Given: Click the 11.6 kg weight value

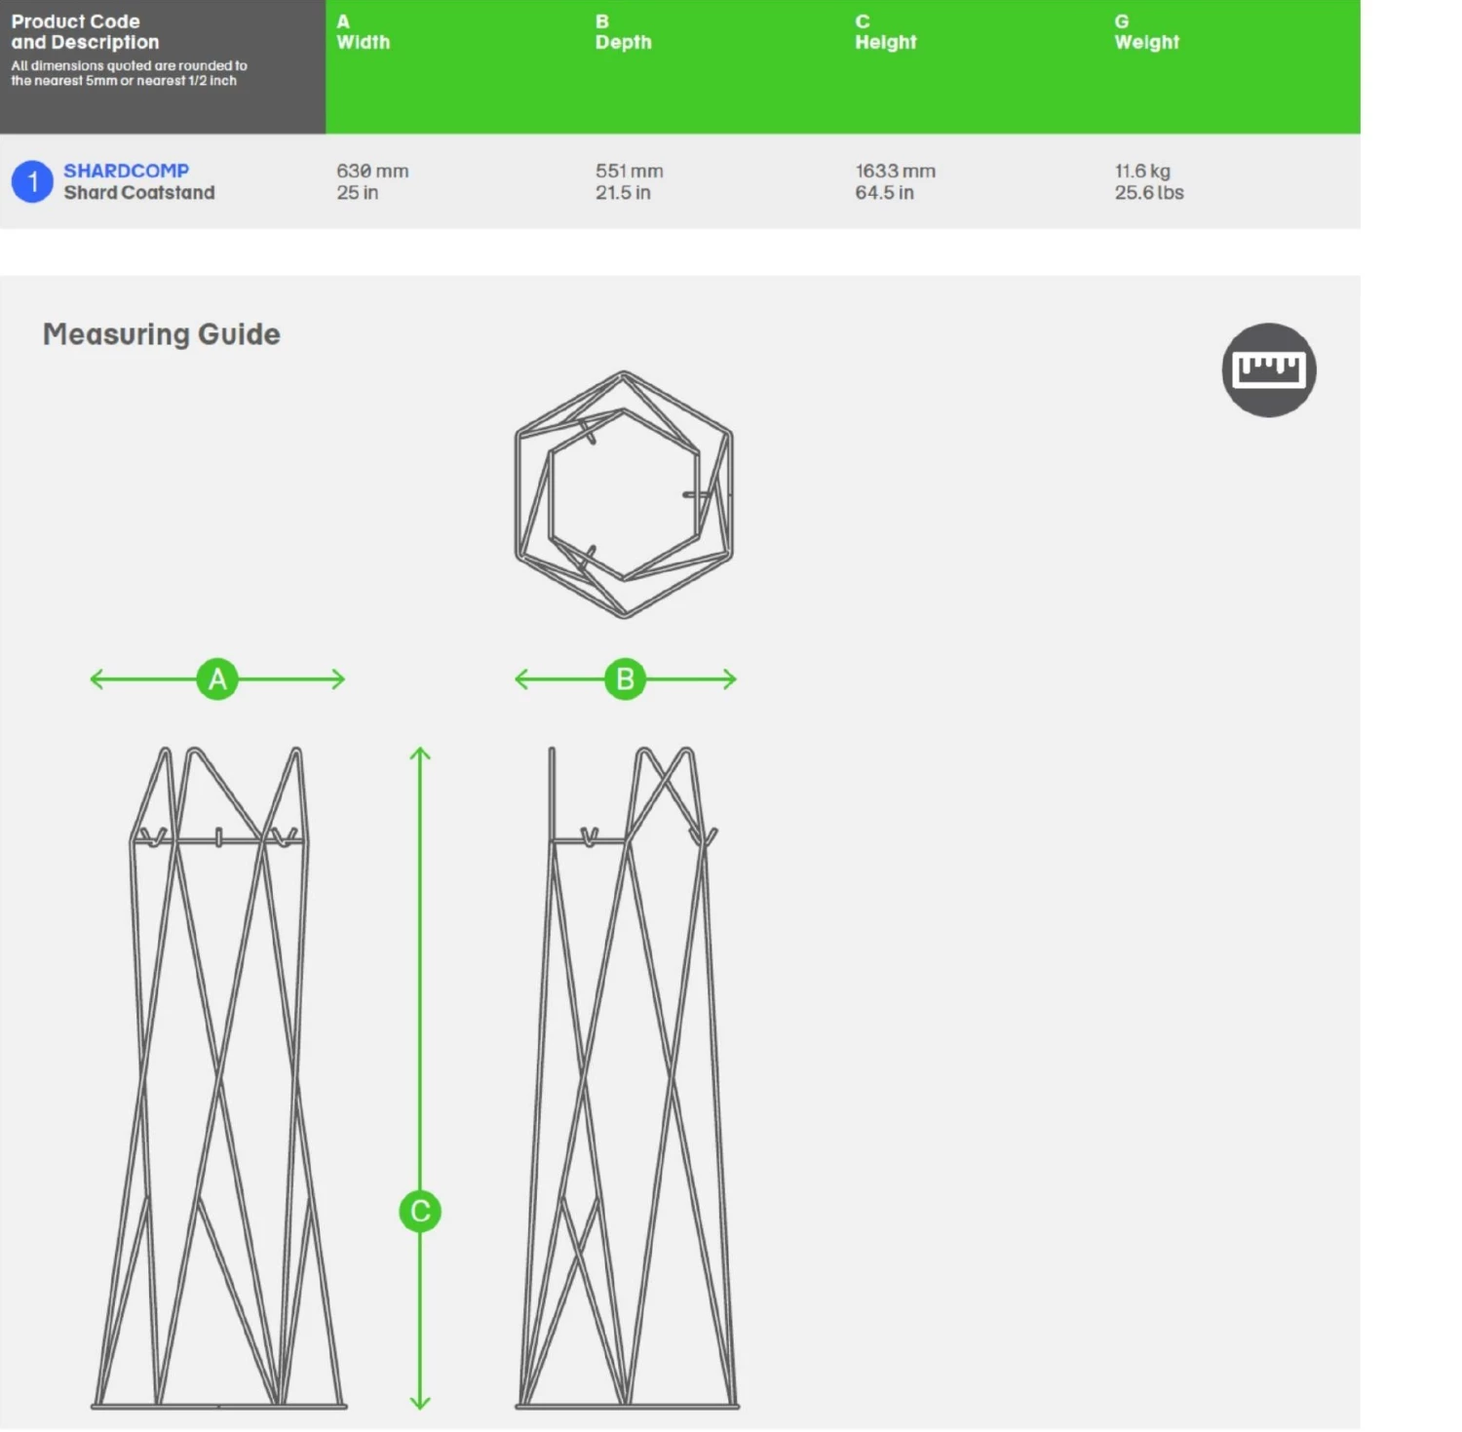Looking at the screenshot, I should click(x=1142, y=171).
